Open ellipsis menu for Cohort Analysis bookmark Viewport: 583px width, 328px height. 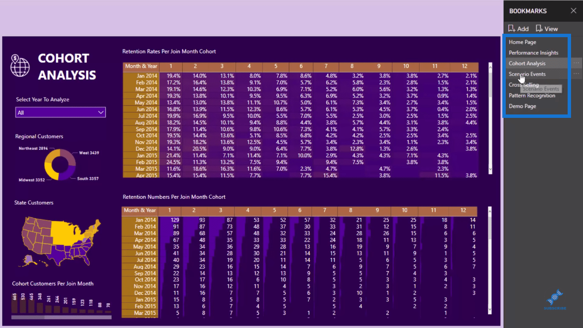coord(576,63)
